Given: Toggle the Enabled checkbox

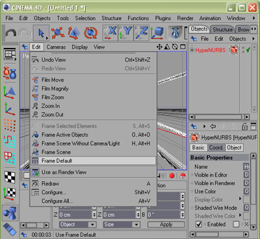Looking at the screenshot, I should (x=199, y=224).
